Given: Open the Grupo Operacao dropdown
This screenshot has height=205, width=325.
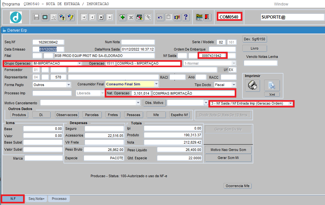Looking at the screenshot, I should pos(79,63).
